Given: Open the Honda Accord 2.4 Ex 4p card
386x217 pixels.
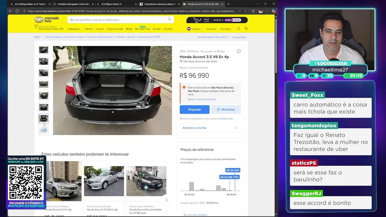Looking at the screenshot, I should 62,188.
